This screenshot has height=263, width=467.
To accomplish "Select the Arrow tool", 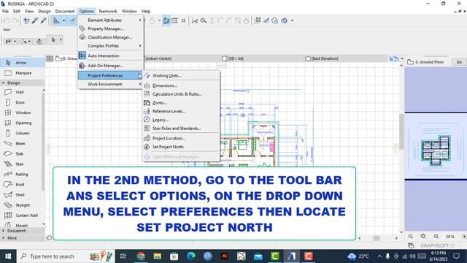I will tap(23, 63).
